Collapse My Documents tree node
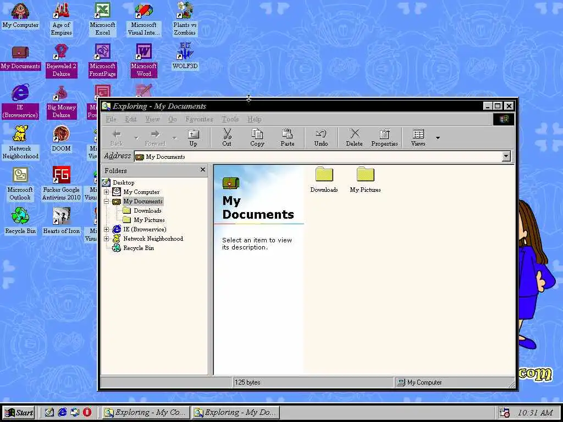Screen dimensions: 563x422 (x=106, y=201)
